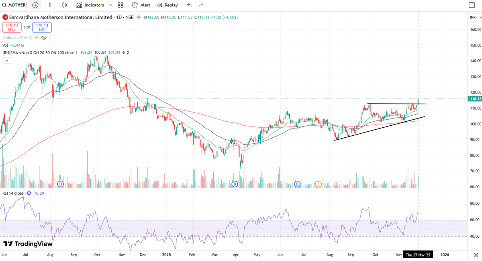Viewport: 482px width, 261px height.
Task: Start bar Replay mode
Action: pyautogui.click(x=167, y=5)
